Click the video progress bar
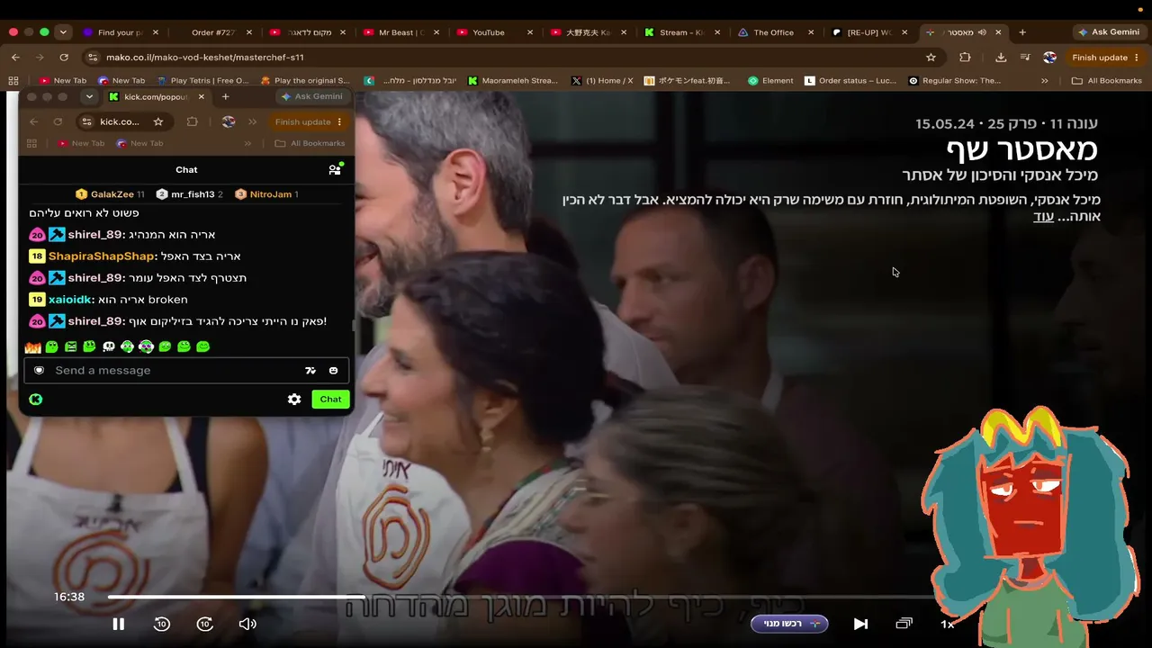 [x=522, y=597]
